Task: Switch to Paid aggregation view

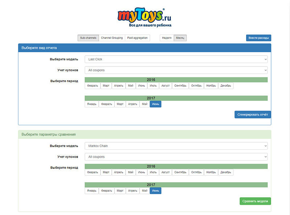Action: coord(137,38)
